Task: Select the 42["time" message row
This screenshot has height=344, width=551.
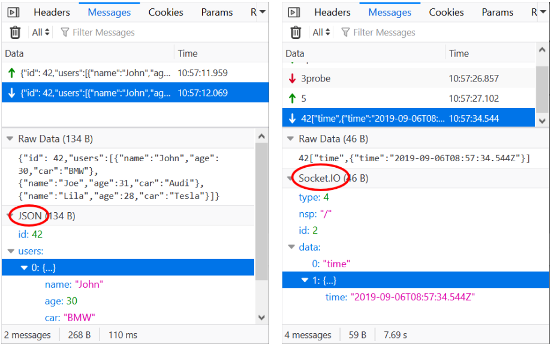Action: 409,119
